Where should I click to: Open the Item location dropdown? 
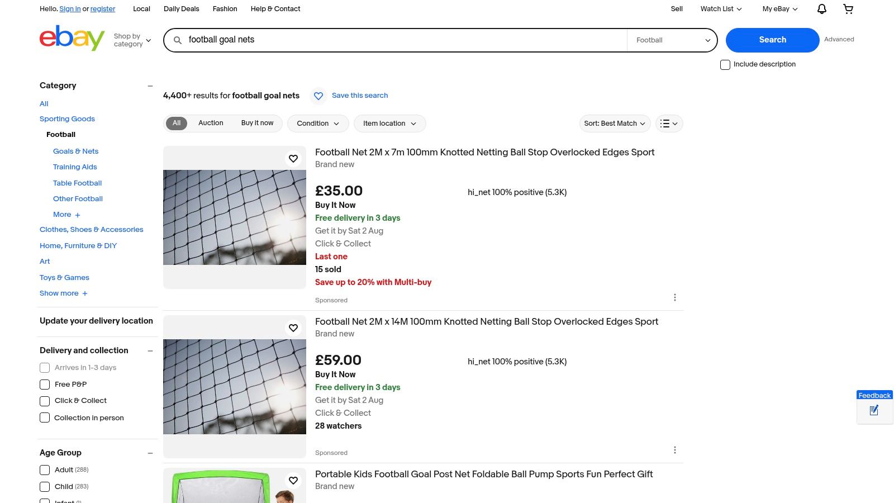390,124
